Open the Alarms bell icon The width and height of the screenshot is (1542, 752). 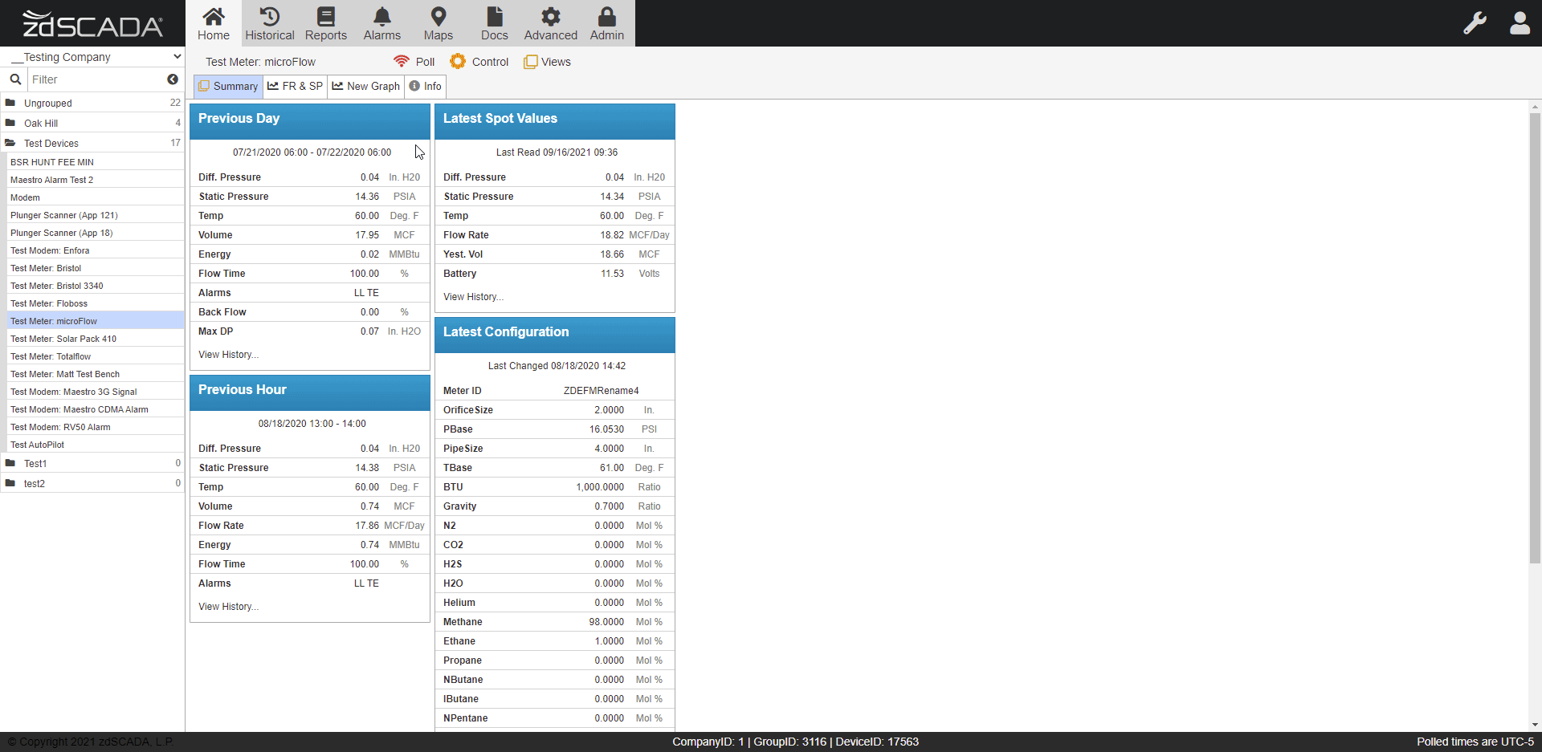click(382, 23)
